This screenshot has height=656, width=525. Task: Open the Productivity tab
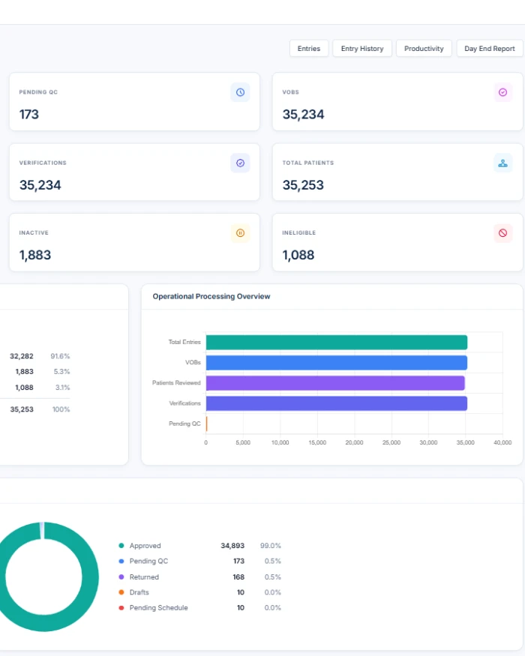pos(424,49)
